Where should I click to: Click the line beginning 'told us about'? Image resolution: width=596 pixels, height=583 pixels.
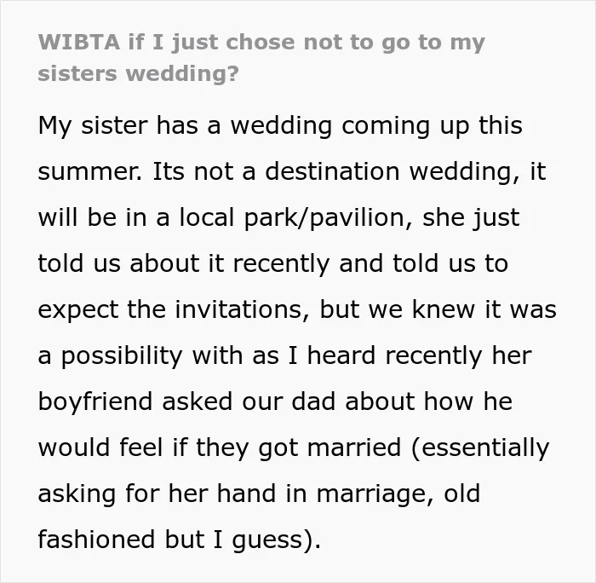[x=273, y=263]
